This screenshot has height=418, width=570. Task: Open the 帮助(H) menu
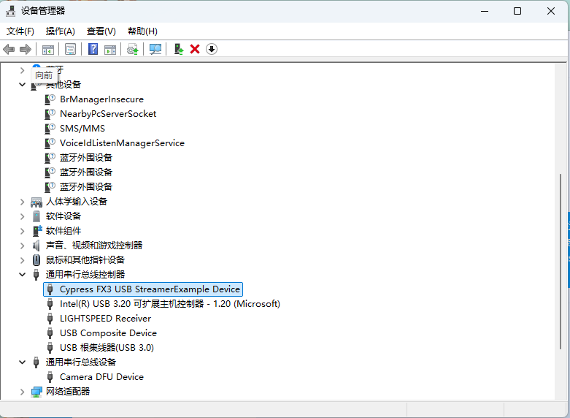142,31
